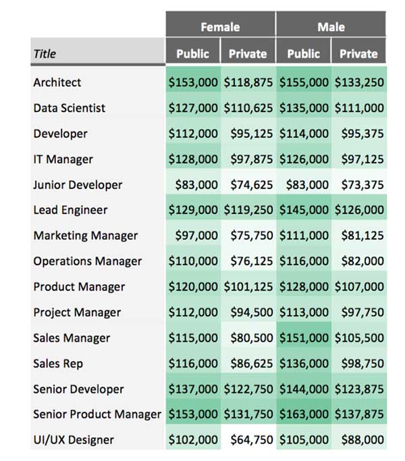Select the $122,750 Senior Developer cell
Image resolution: width=405 pixels, height=461 pixels.
(248, 389)
